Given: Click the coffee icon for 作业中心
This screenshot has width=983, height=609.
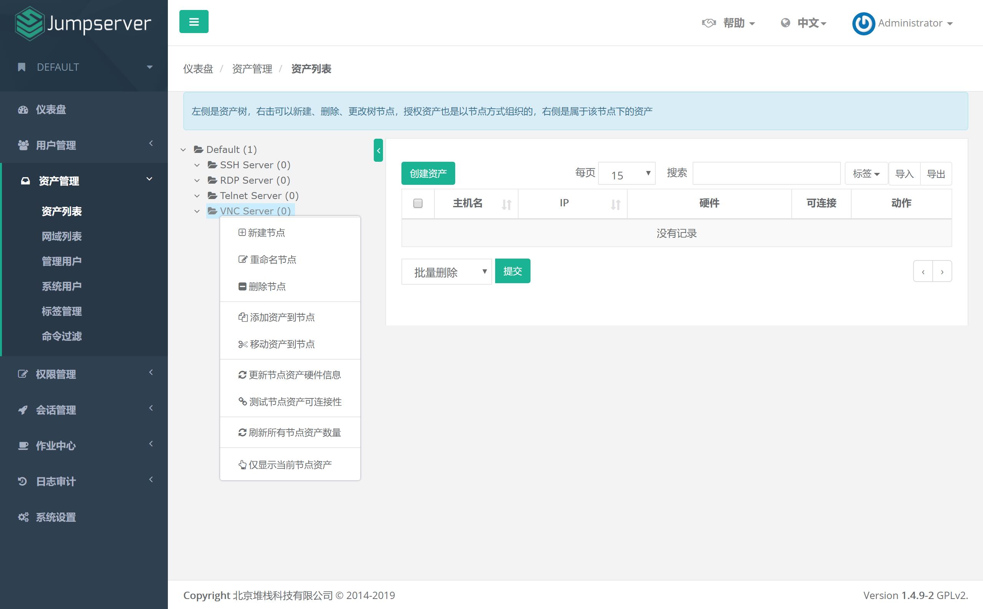Looking at the screenshot, I should [23, 445].
